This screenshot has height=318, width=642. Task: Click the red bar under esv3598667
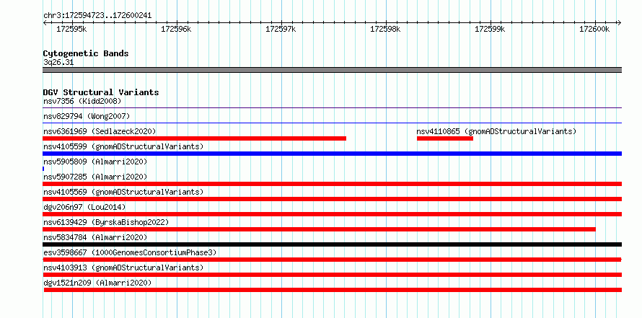pos(332,260)
